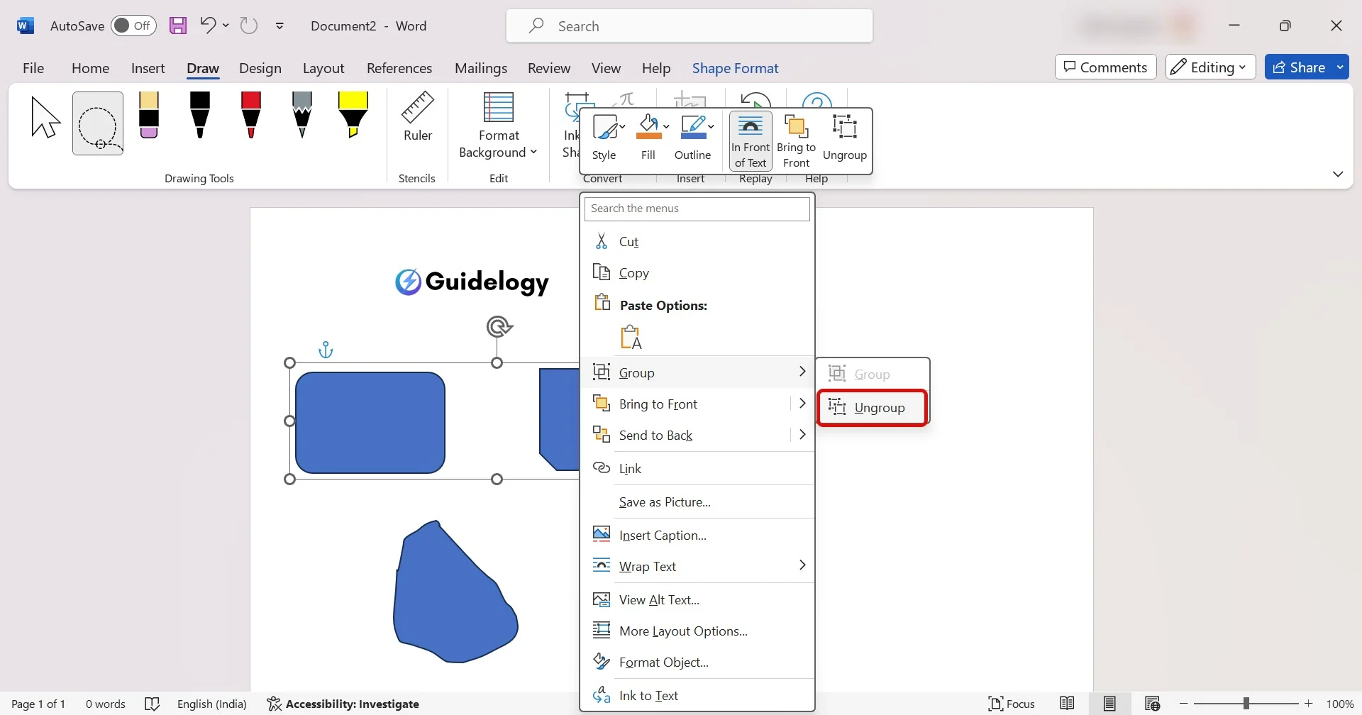Screen dimensions: 1362x715
Task: Click Ungroup in the mini toolbar
Action: (845, 138)
